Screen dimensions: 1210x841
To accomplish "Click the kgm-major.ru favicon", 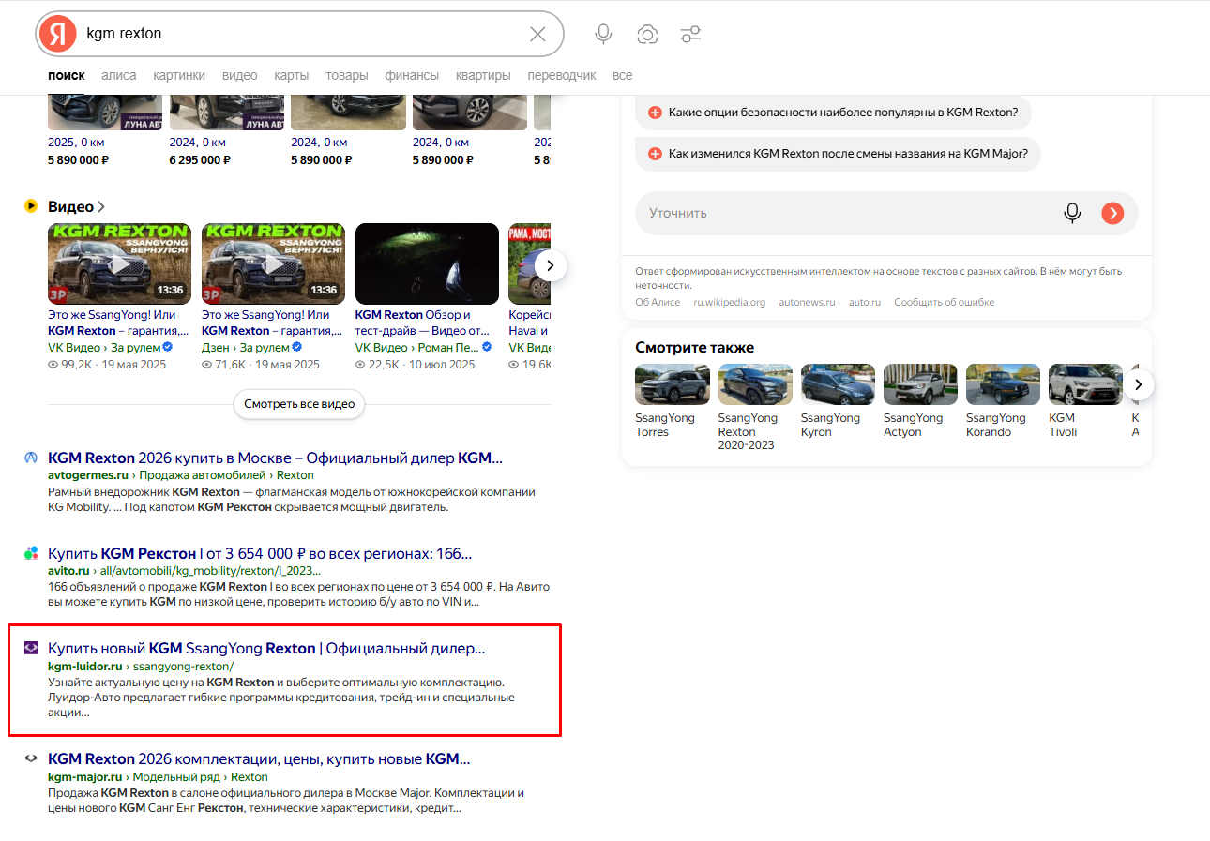I will pos(31,758).
